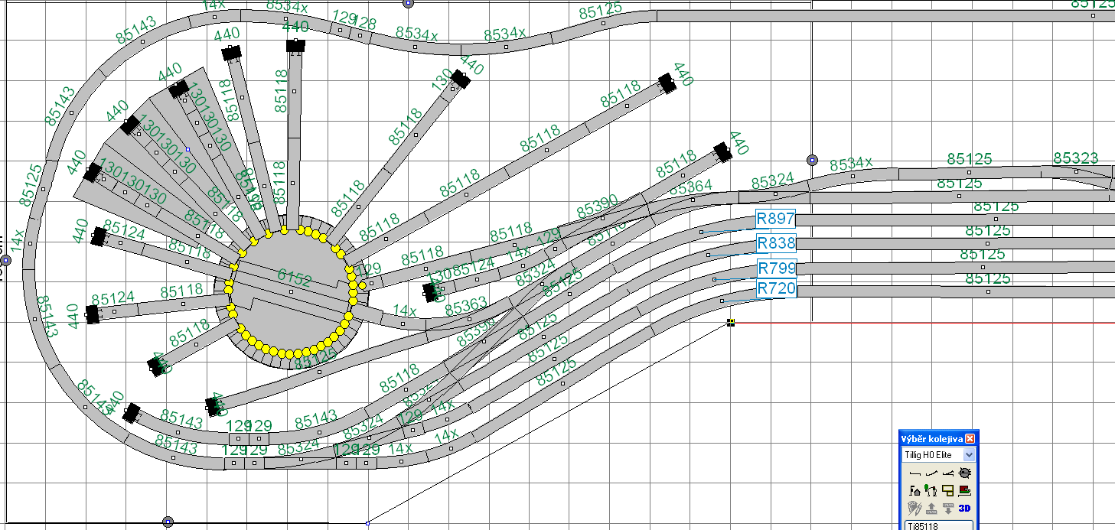Screen dimensions: 1115x530
Task: Select the R838 radius label
Action: (x=775, y=244)
